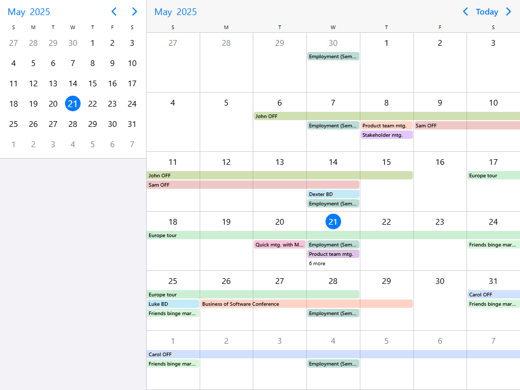Viewport: 520px width, 390px height.
Task: Navigate to next month in main calendar
Action: coord(509,11)
